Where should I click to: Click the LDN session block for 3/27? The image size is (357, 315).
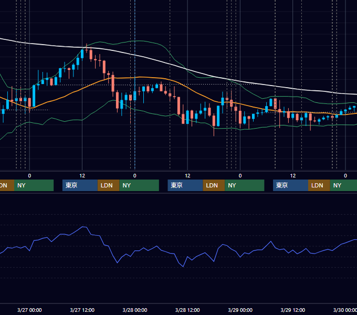[x=108, y=185]
